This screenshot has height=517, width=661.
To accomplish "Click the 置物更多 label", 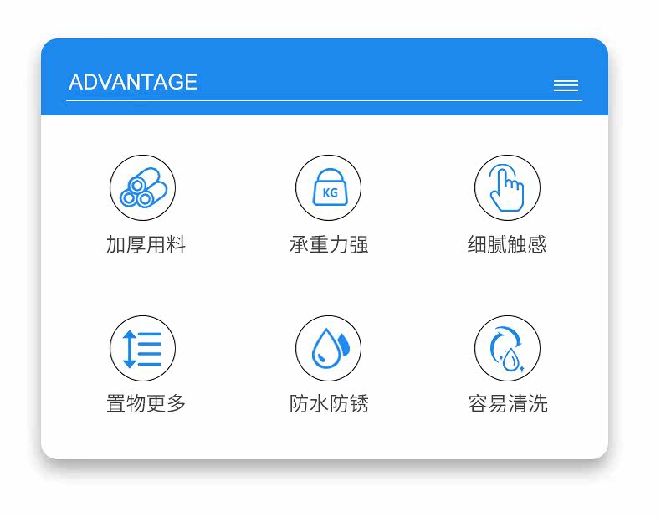I will click(146, 404).
